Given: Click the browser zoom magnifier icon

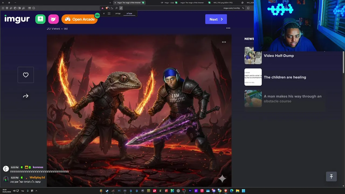Looking at the screenshot, I should (x=116, y=8).
